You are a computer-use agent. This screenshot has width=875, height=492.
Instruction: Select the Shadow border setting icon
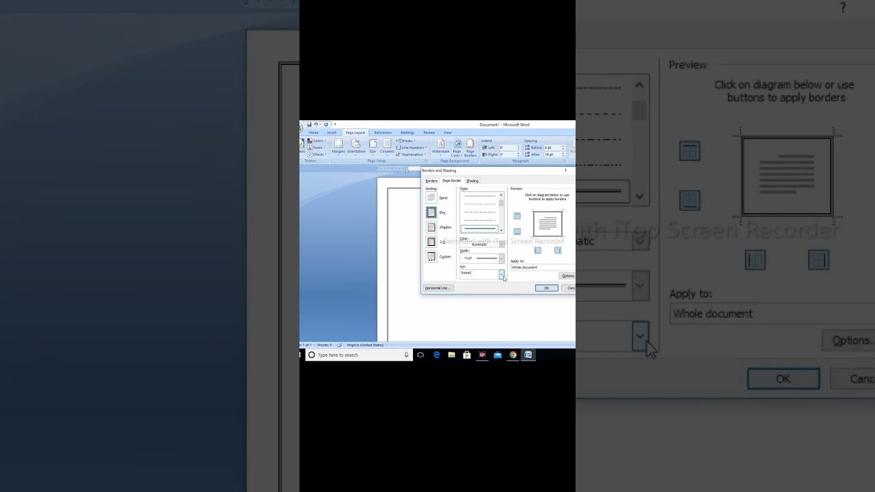(431, 227)
